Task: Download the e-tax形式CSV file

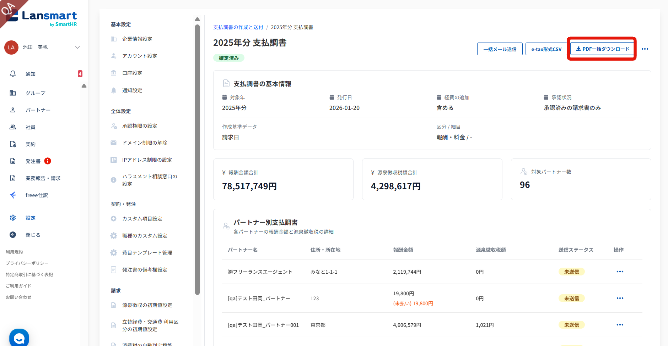Action: click(546, 49)
